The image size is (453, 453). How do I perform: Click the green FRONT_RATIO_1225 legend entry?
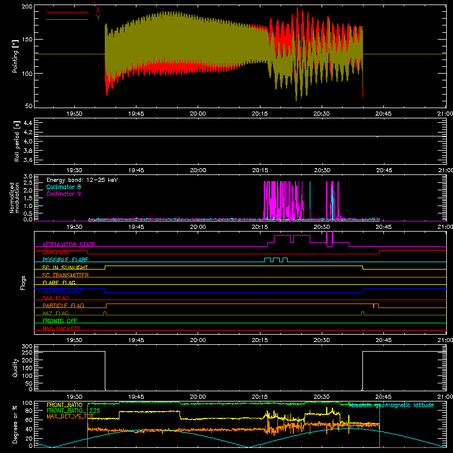tap(73, 411)
